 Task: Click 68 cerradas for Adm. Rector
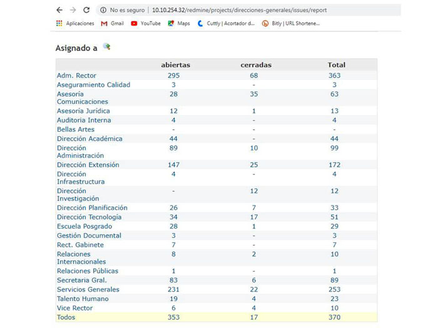253,76
